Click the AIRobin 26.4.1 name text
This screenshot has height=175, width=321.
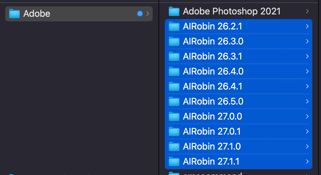[x=213, y=86]
